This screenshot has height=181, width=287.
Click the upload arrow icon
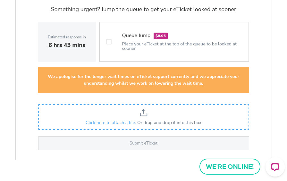(x=143, y=113)
